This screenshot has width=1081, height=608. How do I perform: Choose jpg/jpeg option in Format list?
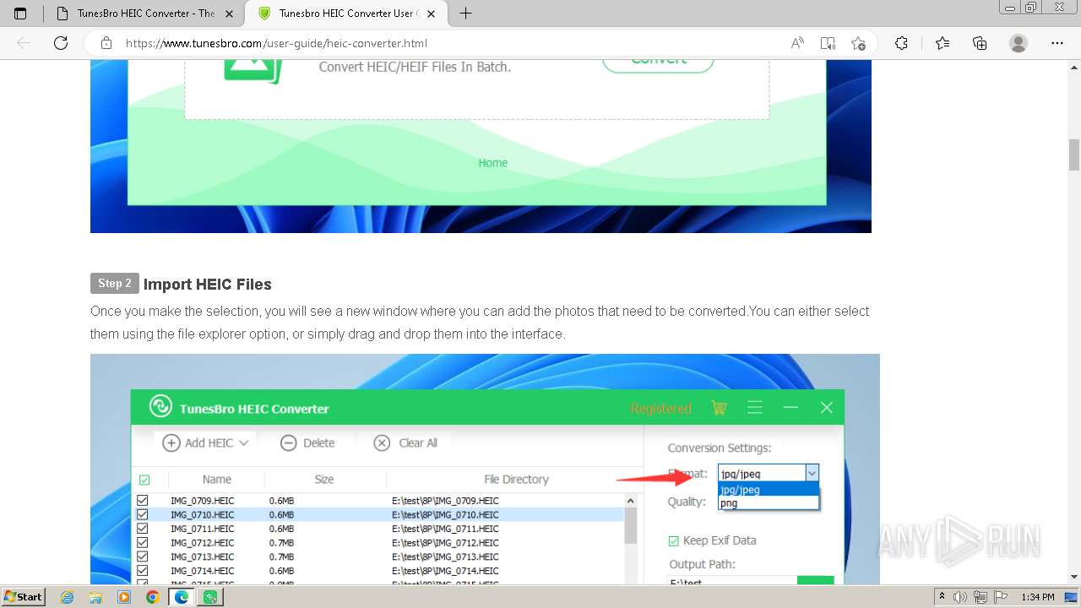pyautogui.click(x=769, y=490)
